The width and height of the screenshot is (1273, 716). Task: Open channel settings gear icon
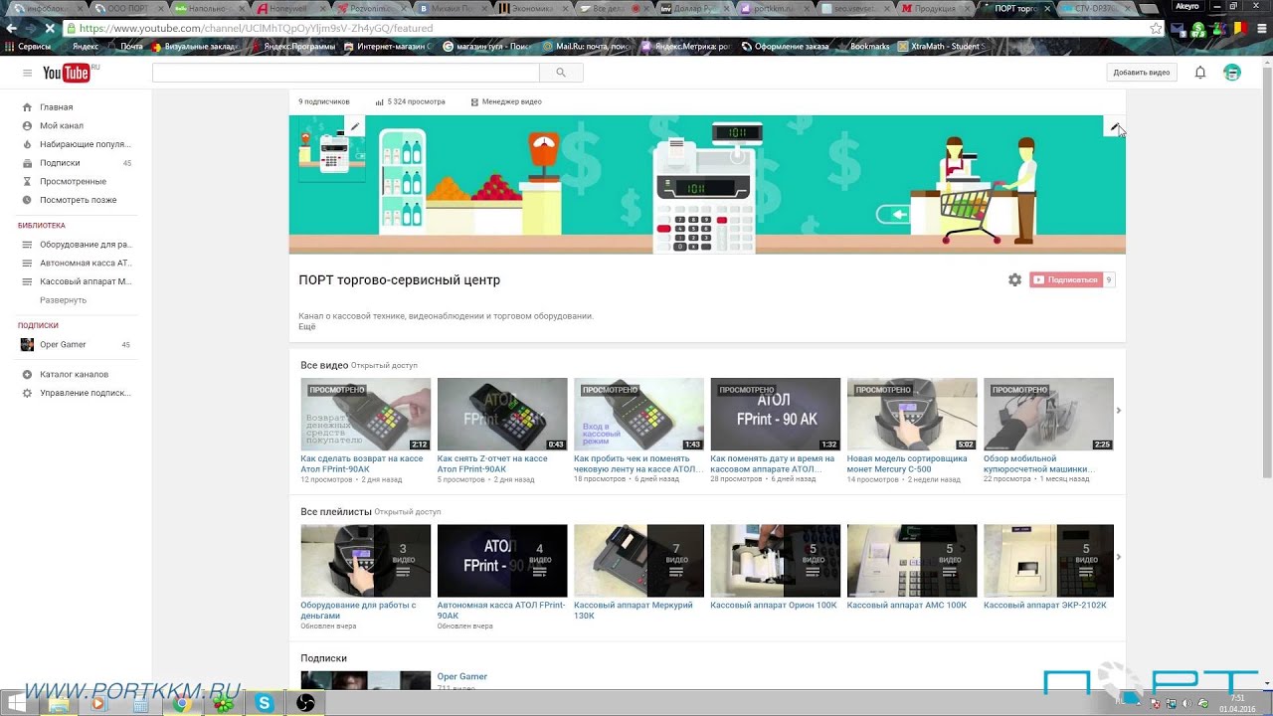(x=1014, y=280)
